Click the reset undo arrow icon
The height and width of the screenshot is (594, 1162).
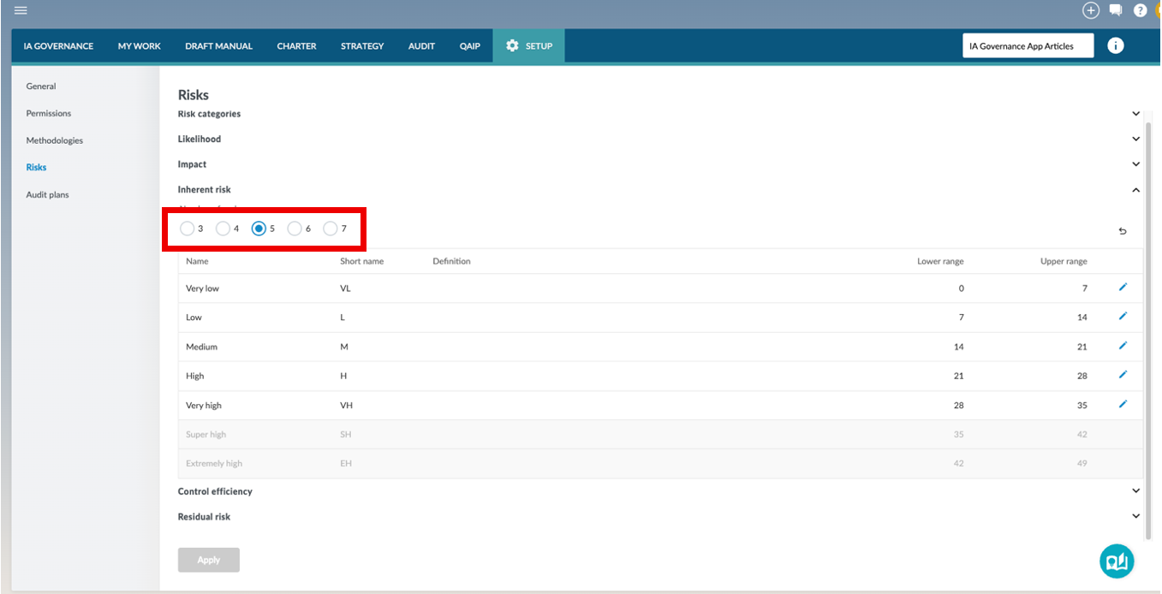(x=1123, y=231)
